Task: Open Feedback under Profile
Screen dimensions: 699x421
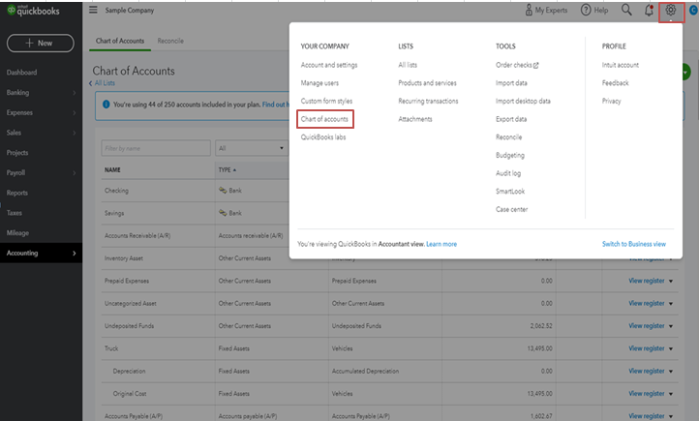Action: click(615, 83)
